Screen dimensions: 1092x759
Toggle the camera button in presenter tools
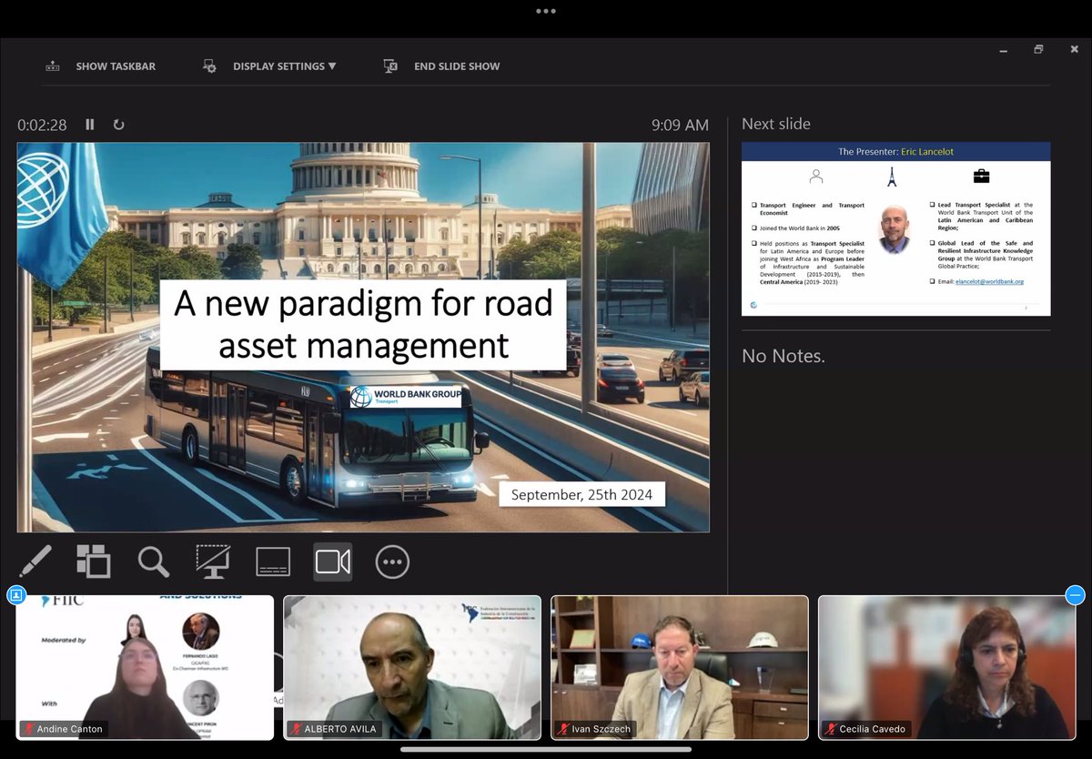coord(333,562)
